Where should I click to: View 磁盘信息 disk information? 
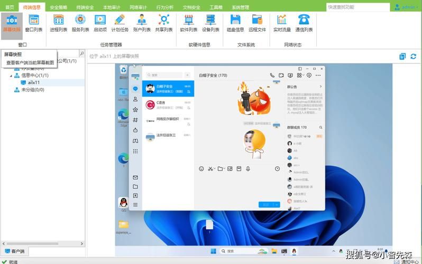coord(235,23)
